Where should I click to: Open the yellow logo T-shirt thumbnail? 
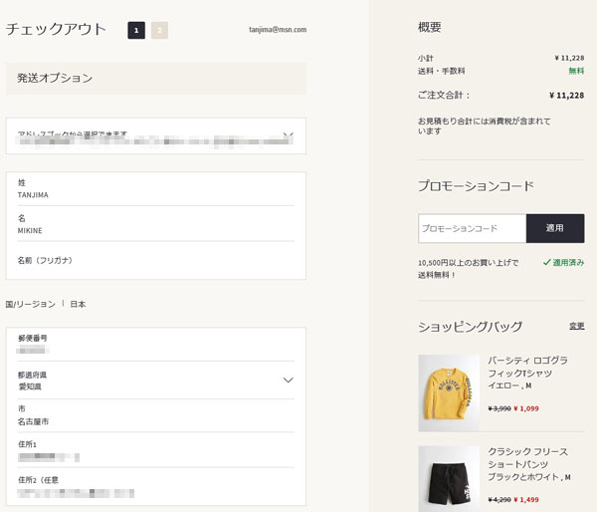point(449,392)
